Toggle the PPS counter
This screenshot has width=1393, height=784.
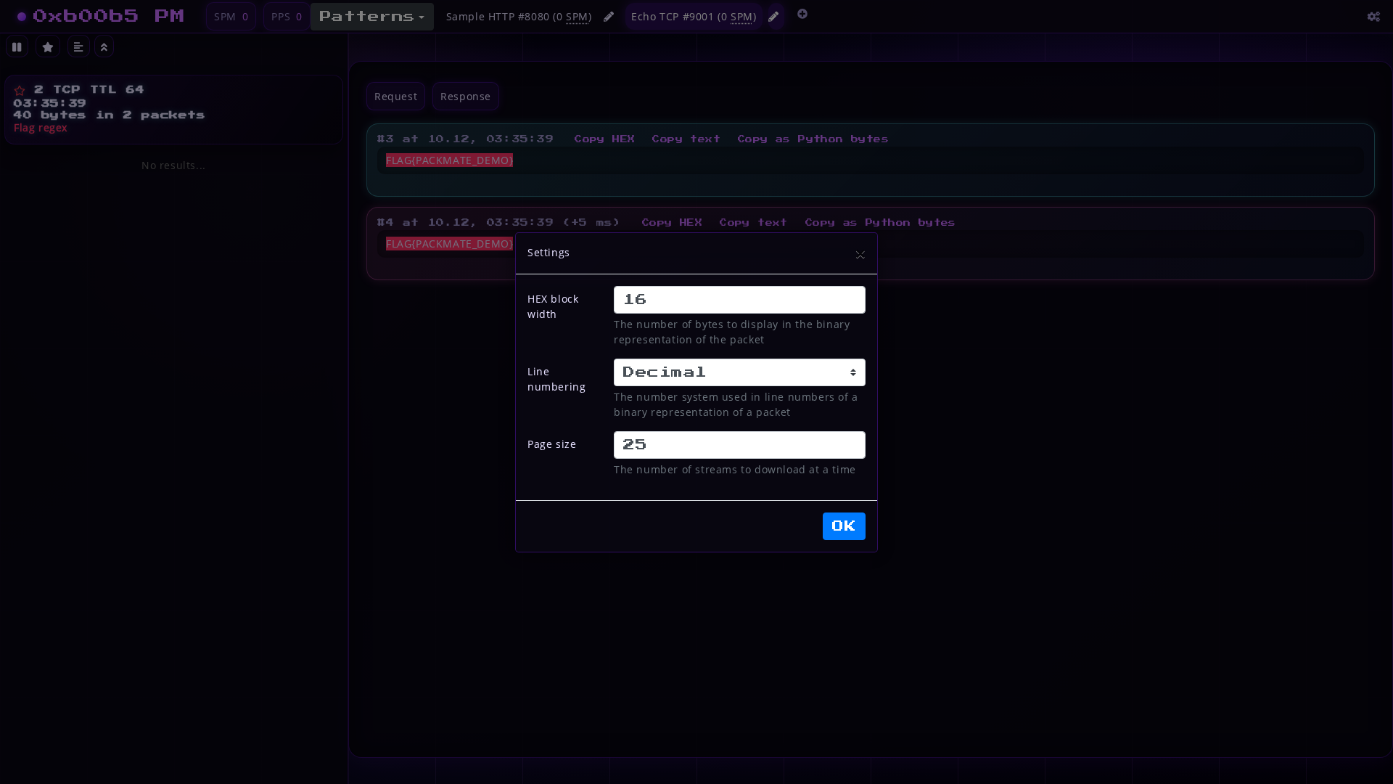286,16
